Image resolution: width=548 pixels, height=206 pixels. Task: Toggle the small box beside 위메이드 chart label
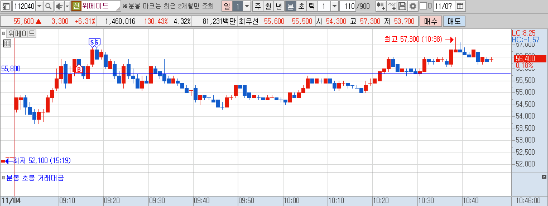pyautogui.click(x=3, y=34)
